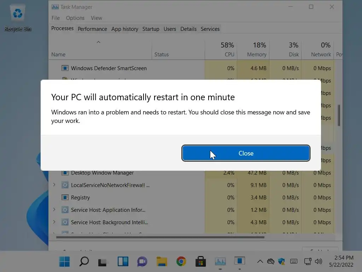This screenshot has height=272, width=362.
Task: Open the Chat app from taskbar
Action: point(142,262)
